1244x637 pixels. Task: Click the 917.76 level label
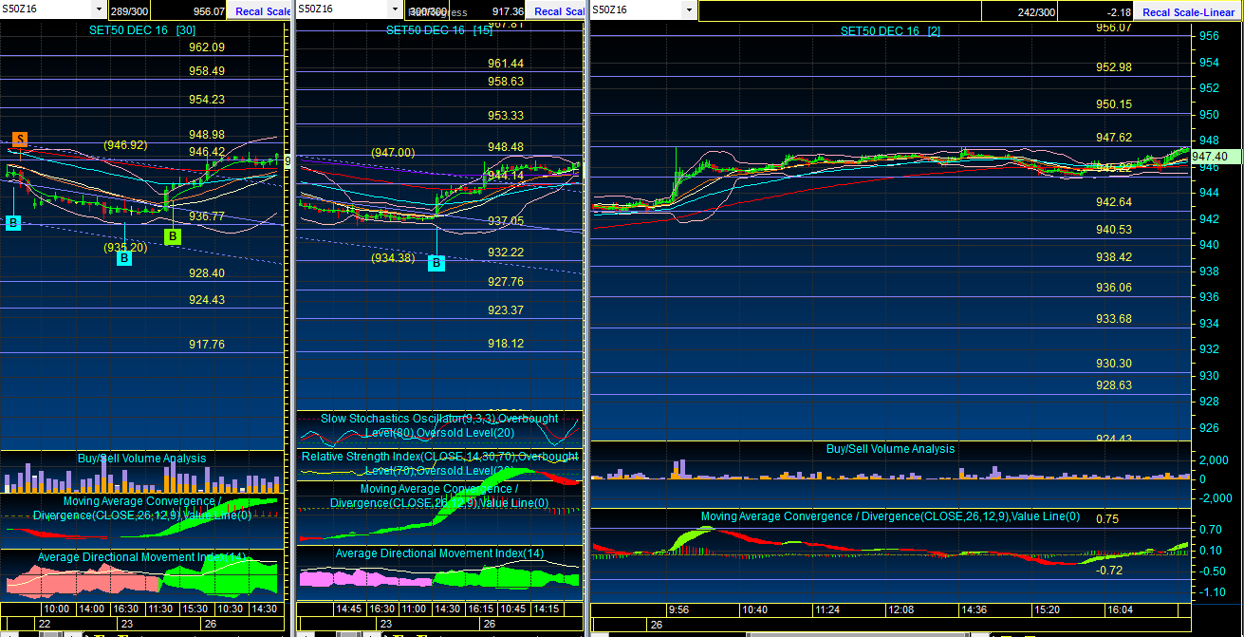tap(207, 345)
